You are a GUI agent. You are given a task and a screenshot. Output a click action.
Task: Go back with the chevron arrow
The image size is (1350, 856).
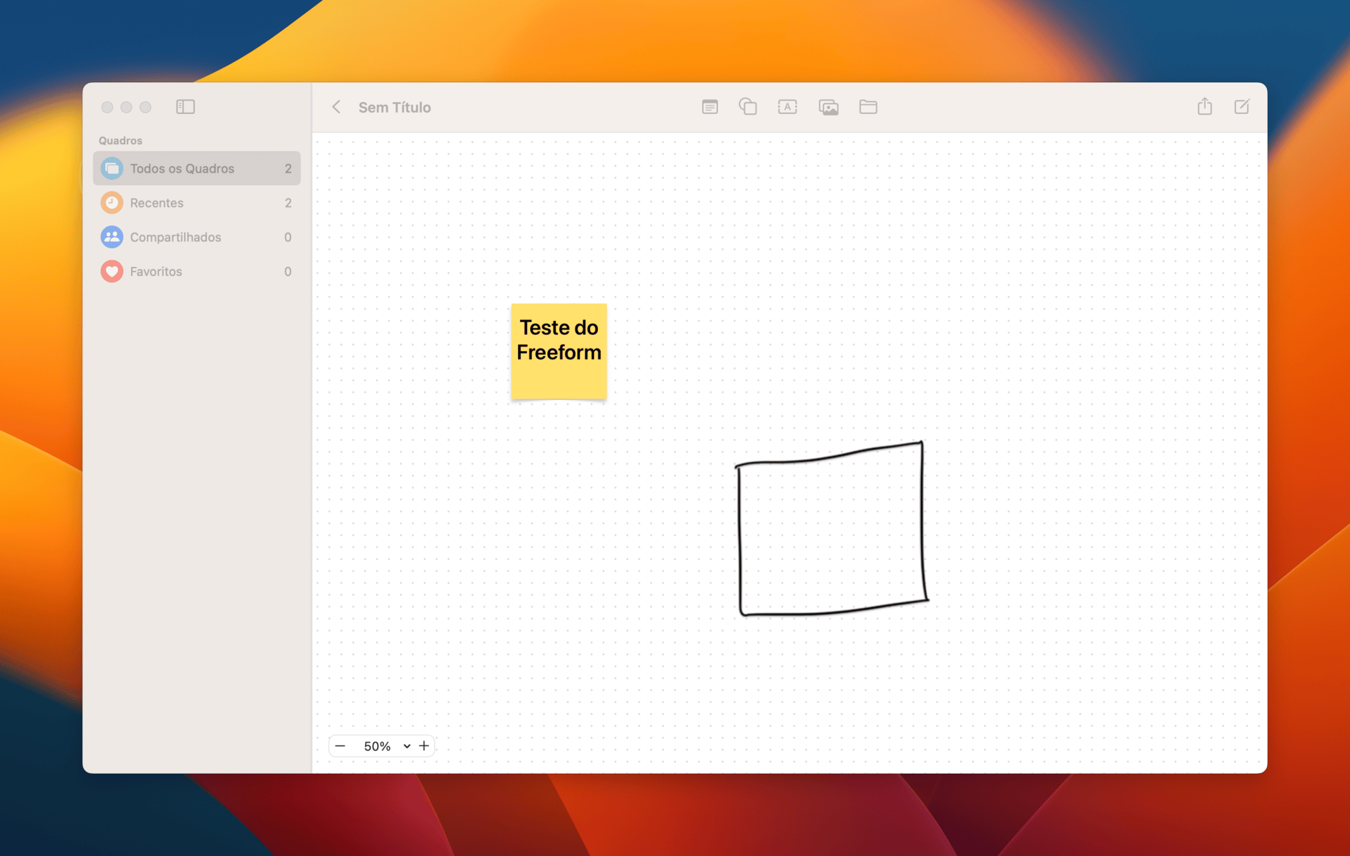click(336, 107)
